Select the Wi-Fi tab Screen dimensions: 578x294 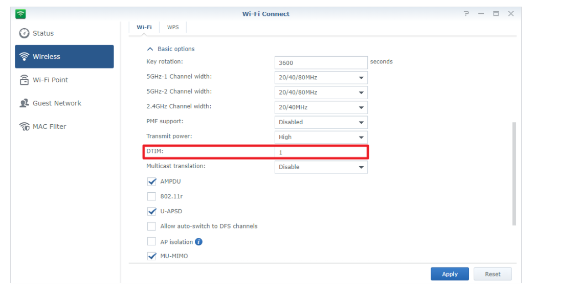[x=144, y=27]
